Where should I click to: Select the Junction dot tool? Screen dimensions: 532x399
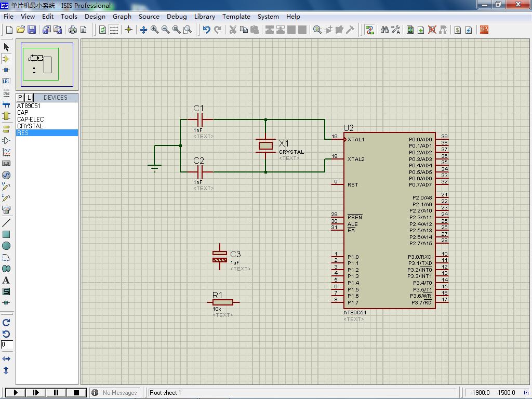(6, 70)
